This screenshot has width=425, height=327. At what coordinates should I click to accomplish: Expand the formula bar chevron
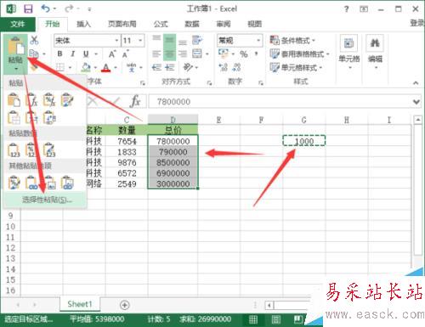416,101
